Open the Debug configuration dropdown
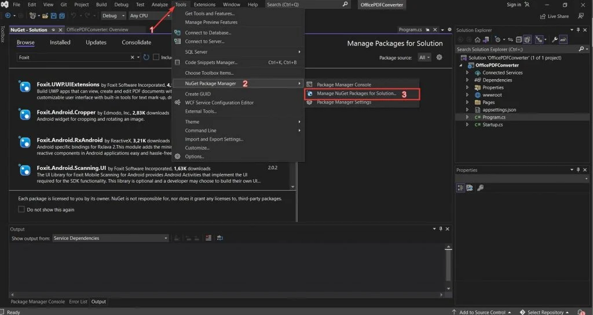Viewport: 593px width, 315px height. [x=113, y=16]
